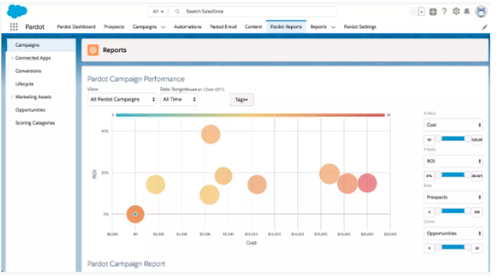Viewport: 496px width, 278px height.
Task: Open the X-Axis Cost dropdown
Action: tap(453, 126)
